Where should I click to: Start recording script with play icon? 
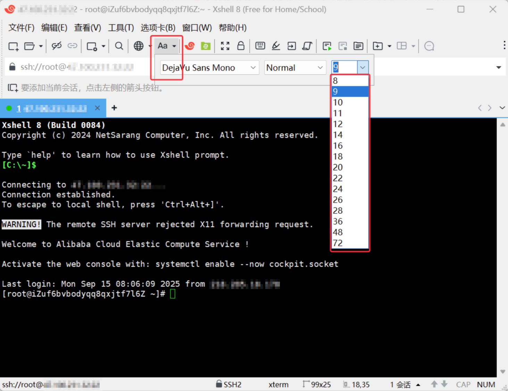pyautogui.click(x=327, y=46)
